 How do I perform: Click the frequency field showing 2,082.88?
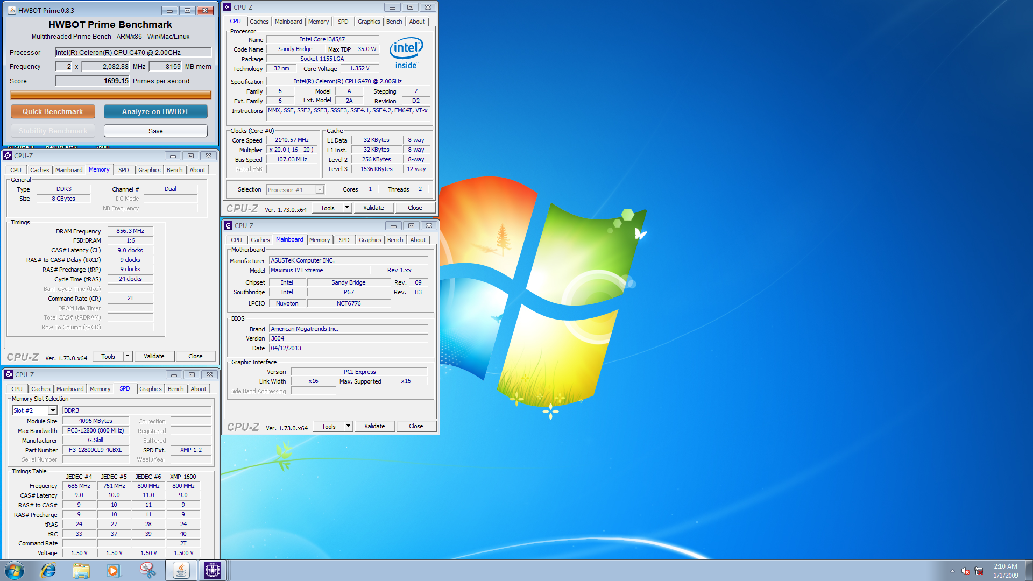tap(105, 67)
